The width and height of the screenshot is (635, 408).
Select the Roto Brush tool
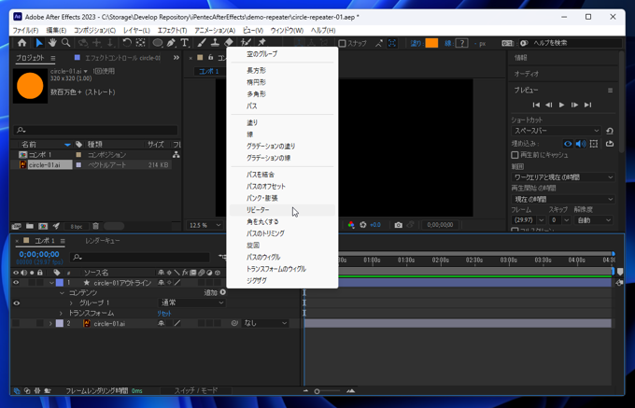pos(246,42)
